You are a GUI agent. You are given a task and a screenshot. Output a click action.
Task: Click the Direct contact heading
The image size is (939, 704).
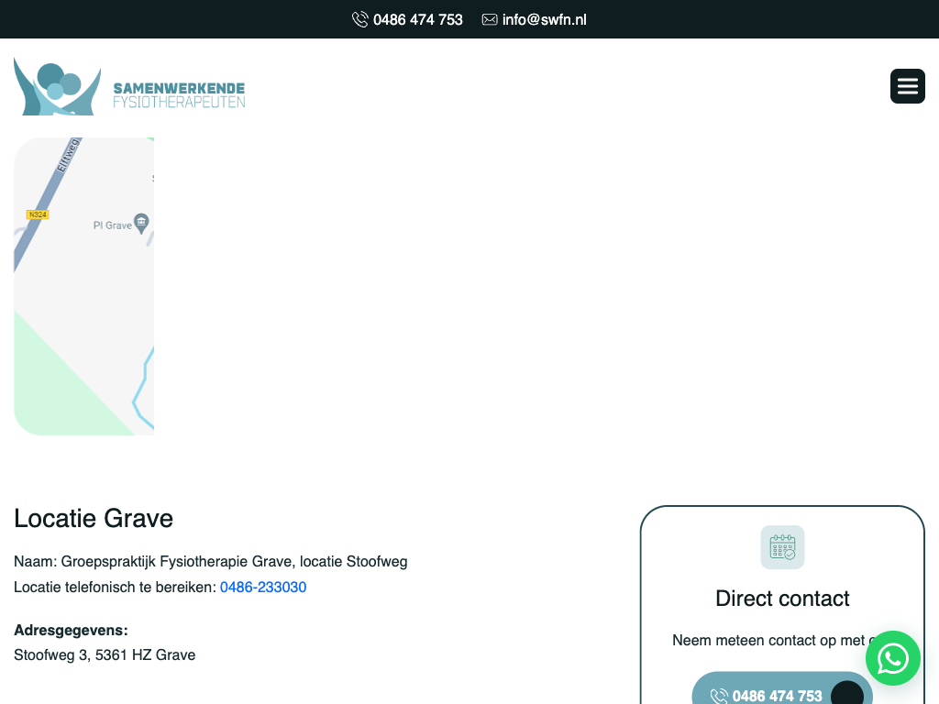[x=782, y=599]
